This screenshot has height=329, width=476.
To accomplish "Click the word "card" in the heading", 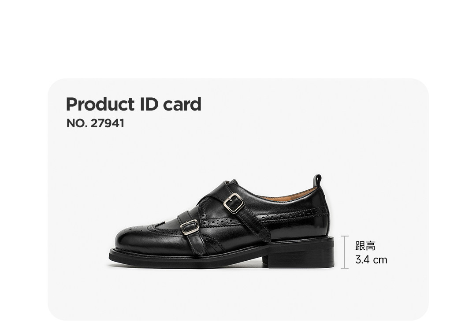I will pyautogui.click(x=182, y=105).
